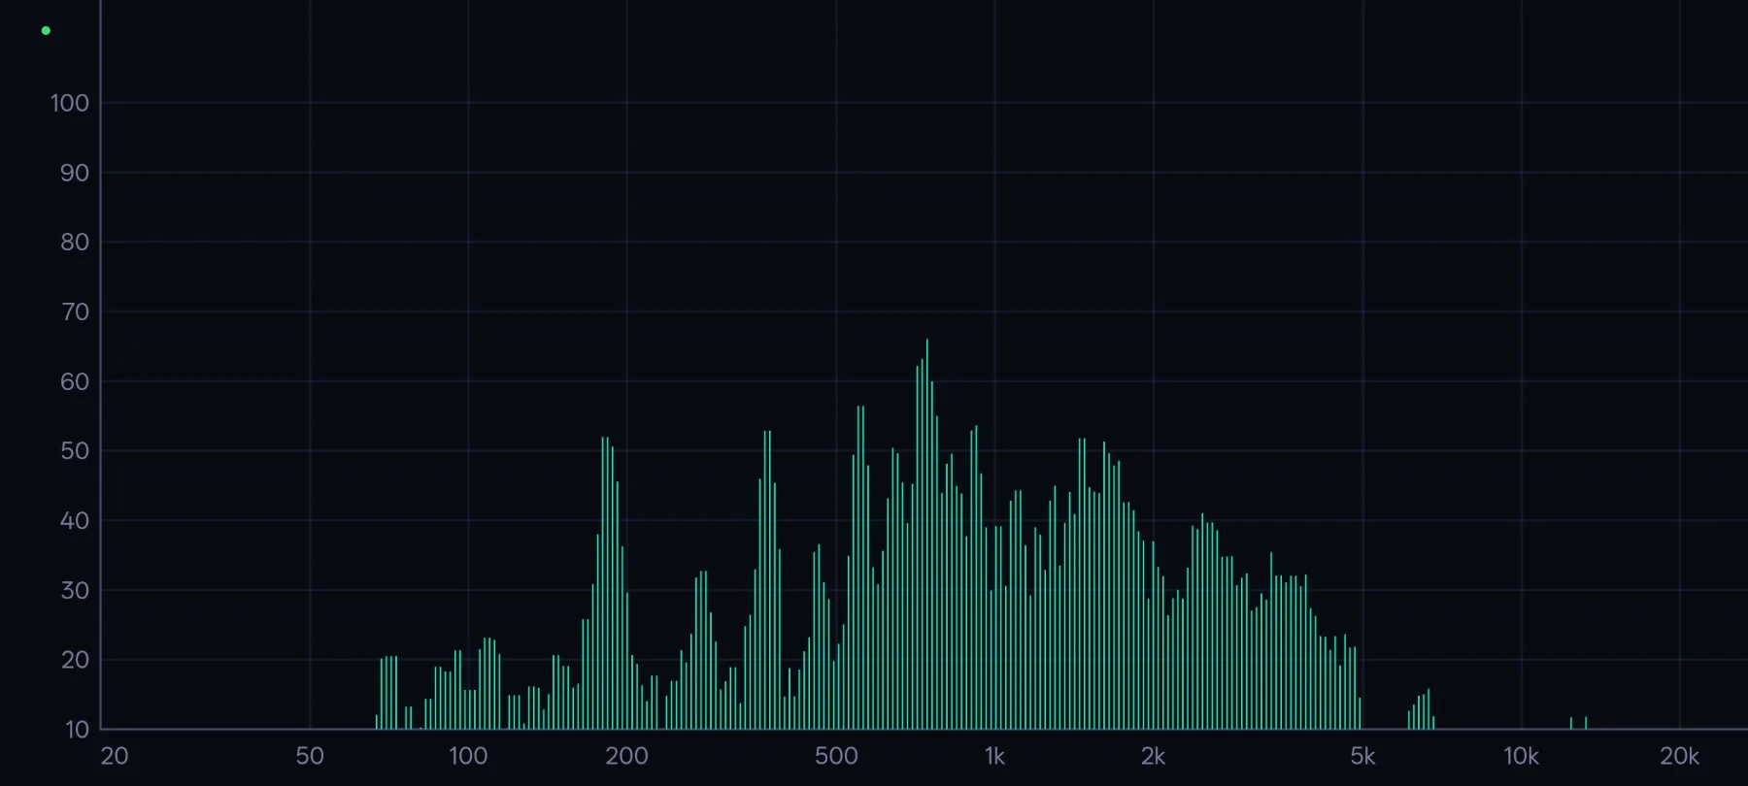Click the 40 level axis label
Screen dimensions: 1748x786
click(x=75, y=521)
